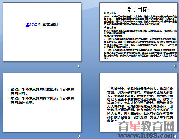Image resolution: width=179 pixels, height=139 pixels.
Task: Click the 知识与能力 bullet on slide 2
Action: 110,13
